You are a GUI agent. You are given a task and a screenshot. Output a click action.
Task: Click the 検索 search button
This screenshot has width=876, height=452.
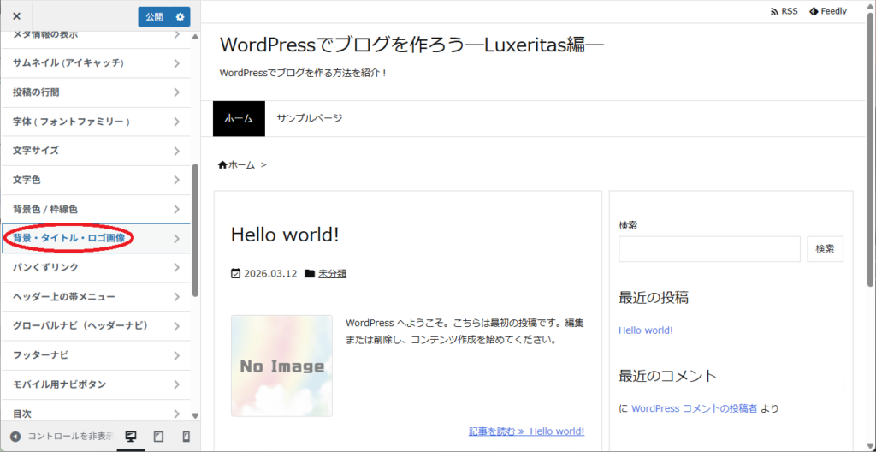(x=826, y=249)
